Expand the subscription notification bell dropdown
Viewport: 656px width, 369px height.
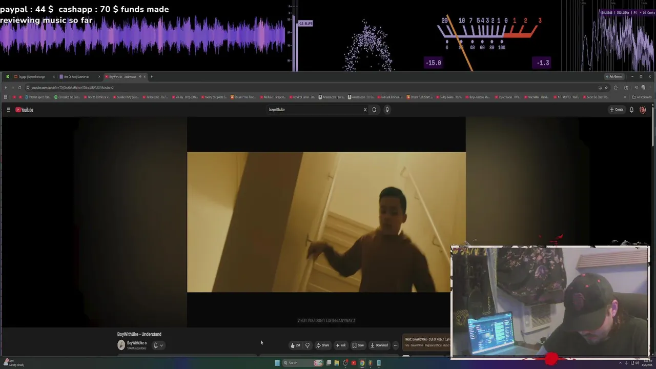pyautogui.click(x=158, y=345)
